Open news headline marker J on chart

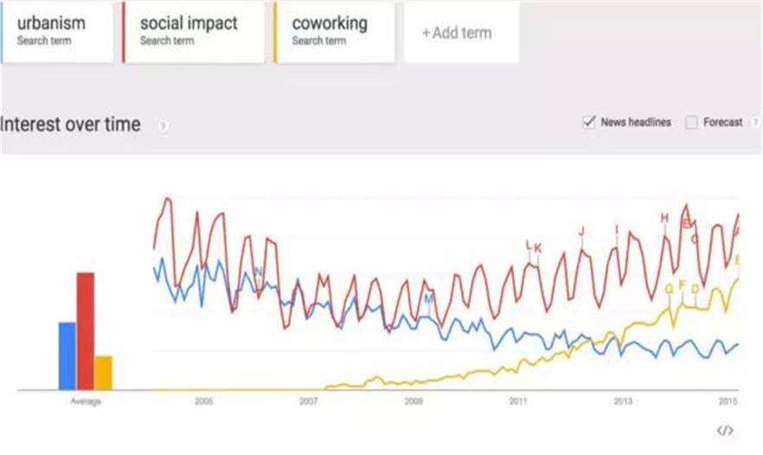pos(581,231)
